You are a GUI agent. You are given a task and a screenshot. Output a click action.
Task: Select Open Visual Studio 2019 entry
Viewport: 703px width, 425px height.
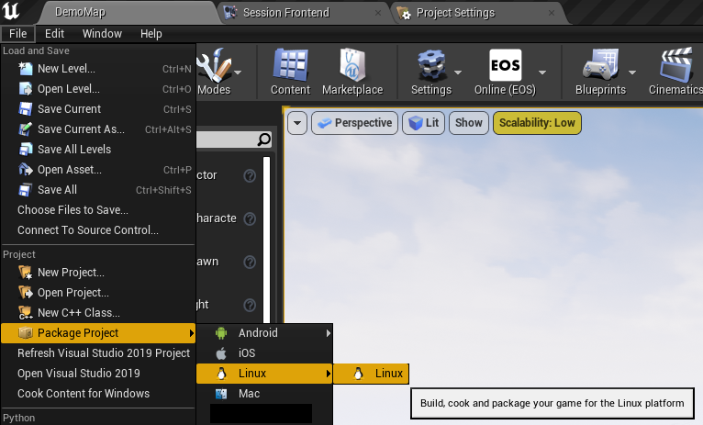(x=98, y=374)
